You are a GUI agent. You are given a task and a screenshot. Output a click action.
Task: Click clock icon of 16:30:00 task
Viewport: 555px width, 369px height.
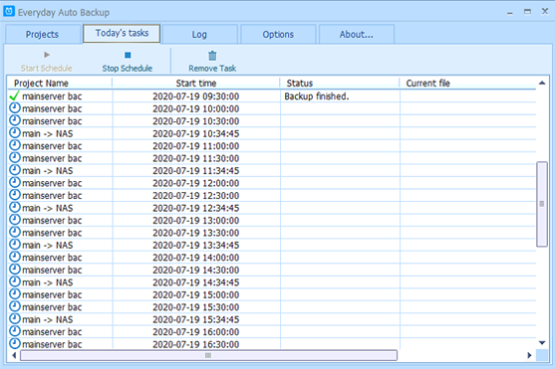tap(15, 343)
